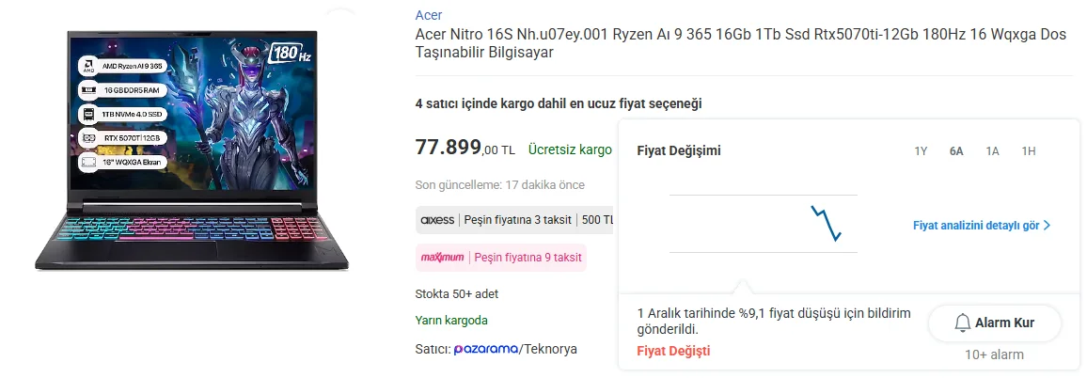The image size is (1087, 378).
Task: Select the Peşin fiyatına 9 taksit offer
Action: coord(528,257)
